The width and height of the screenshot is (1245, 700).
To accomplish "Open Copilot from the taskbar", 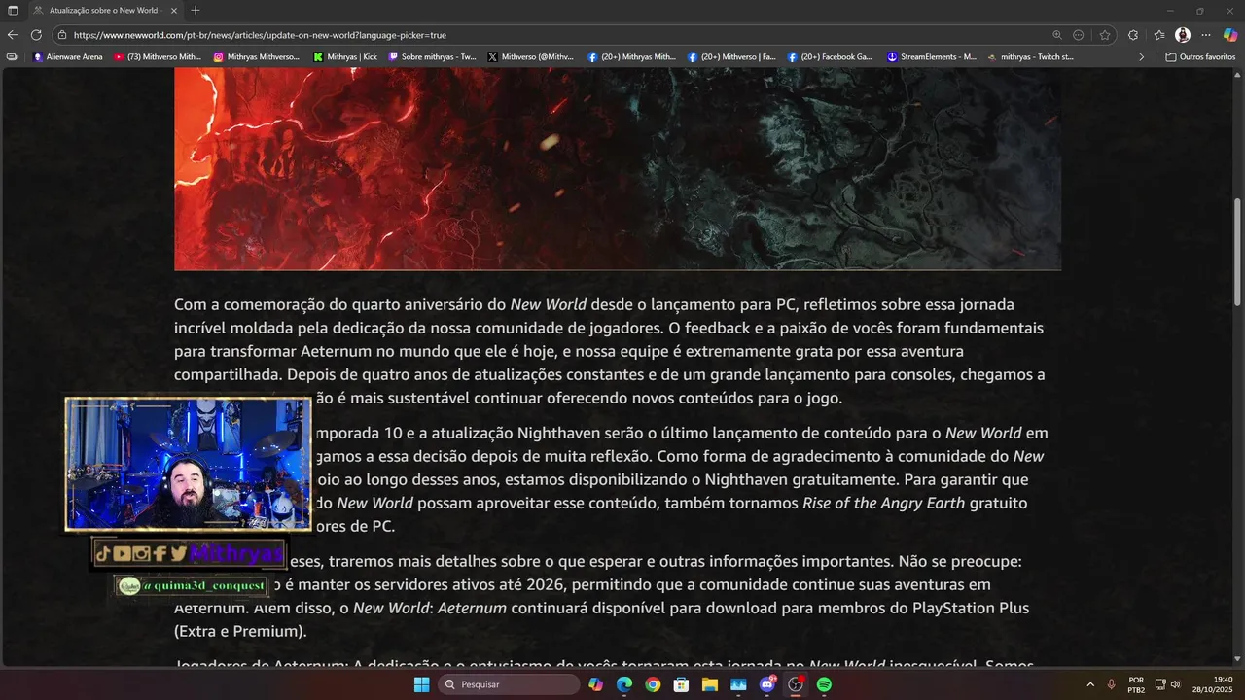I will [x=596, y=684].
